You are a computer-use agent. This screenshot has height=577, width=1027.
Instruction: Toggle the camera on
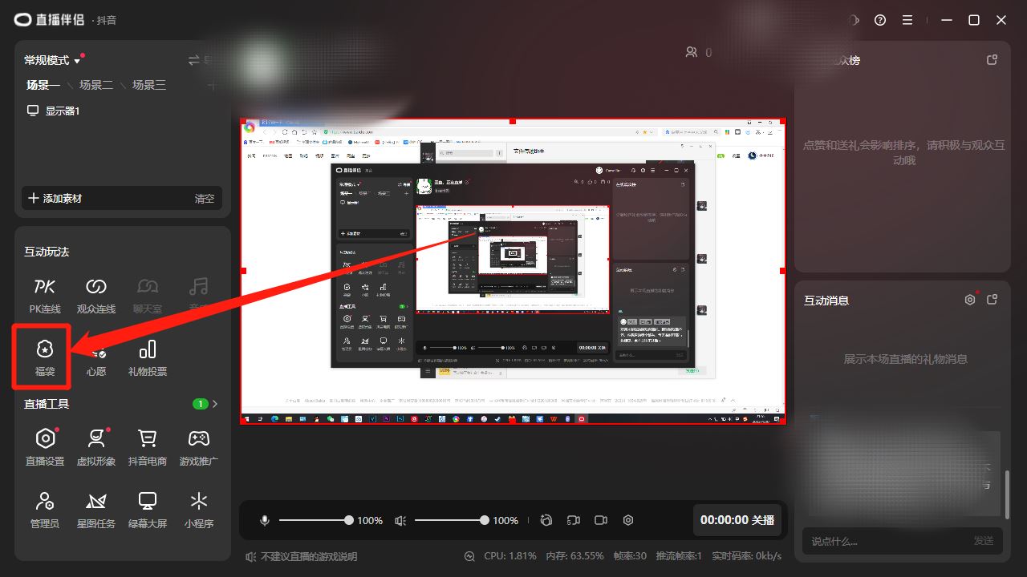coord(600,519)
